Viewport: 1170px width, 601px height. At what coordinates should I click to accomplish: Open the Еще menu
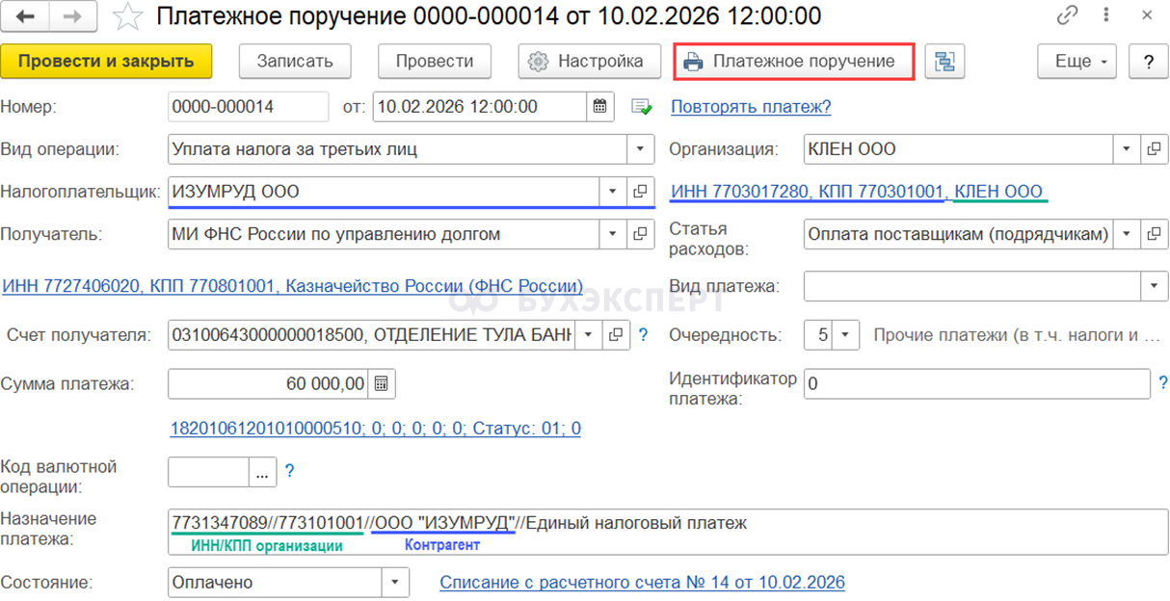click(1076, 62)
